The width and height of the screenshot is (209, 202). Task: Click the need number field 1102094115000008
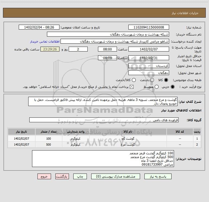pyautogui.click(x=149, y=27)
